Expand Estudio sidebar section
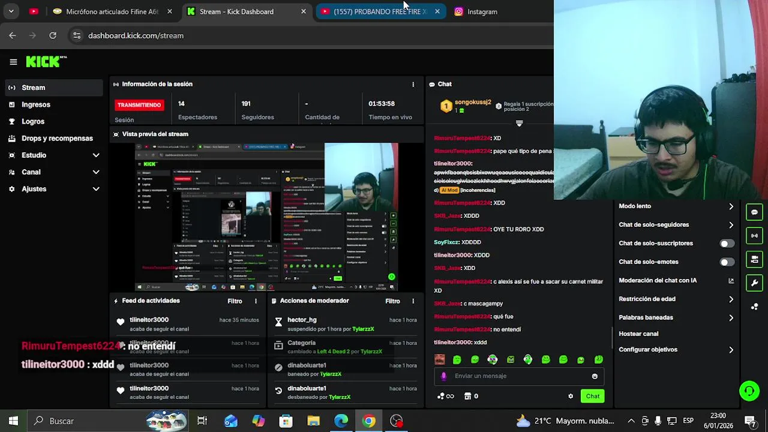 pos(53,155)
